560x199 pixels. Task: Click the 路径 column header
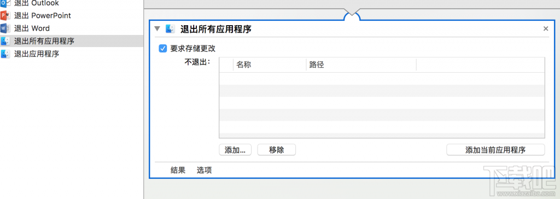pyautogui.click(x=361, y=65)
